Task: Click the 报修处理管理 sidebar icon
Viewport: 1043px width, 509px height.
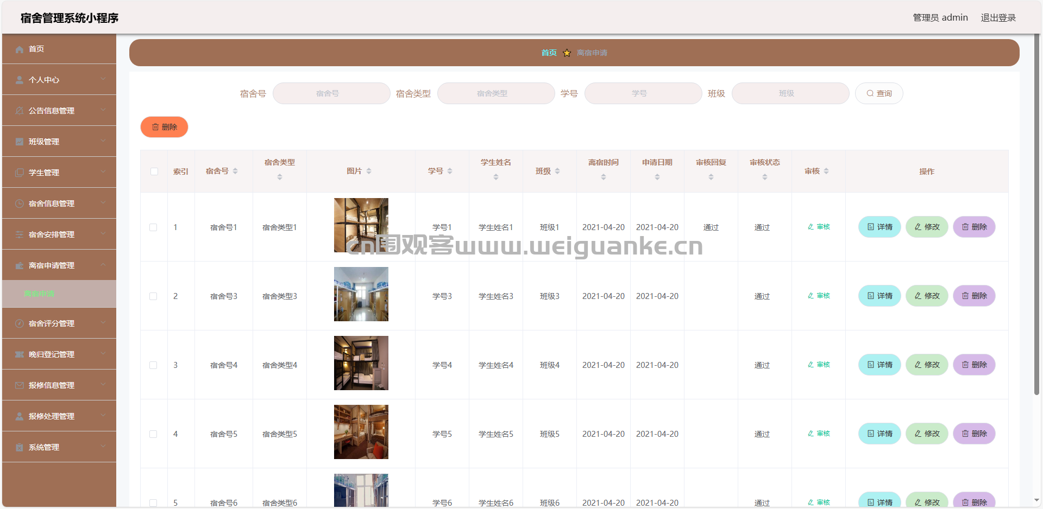Action: click(20, 417)
